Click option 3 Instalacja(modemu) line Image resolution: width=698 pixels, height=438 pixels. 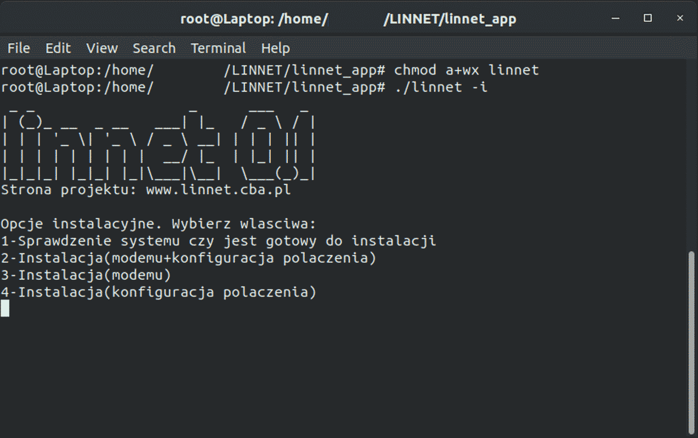(x=86, y=275)
